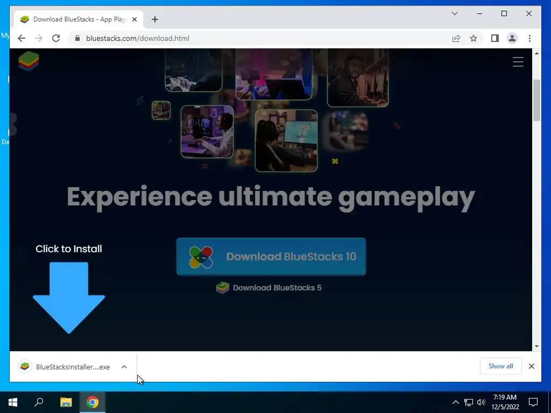Click the Chrome taskbar icon
551x413 pixels.
[93, 402]
